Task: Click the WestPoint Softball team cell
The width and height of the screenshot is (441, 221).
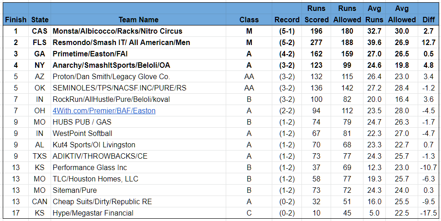Action: tap(138, 134)
